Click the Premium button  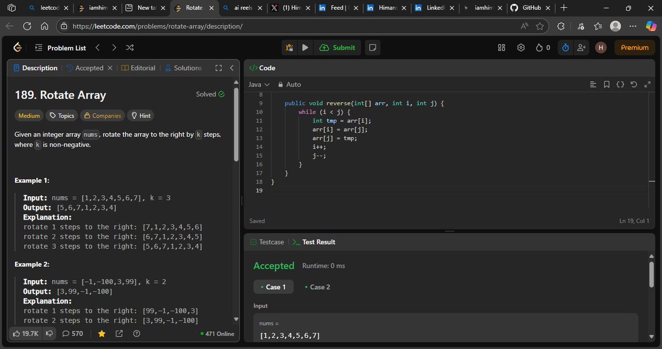(634, 47)
